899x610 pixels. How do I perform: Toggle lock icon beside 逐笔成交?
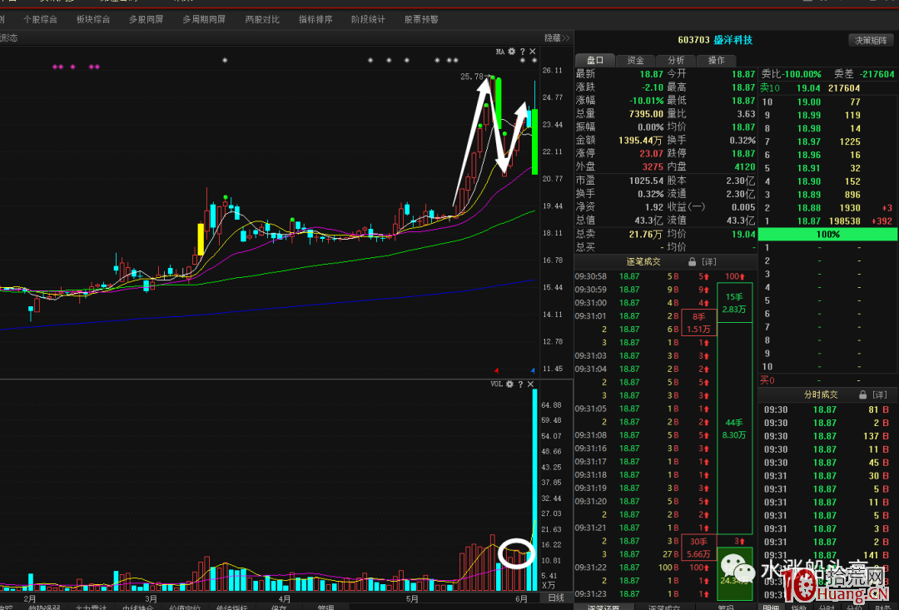coord(692,261)
